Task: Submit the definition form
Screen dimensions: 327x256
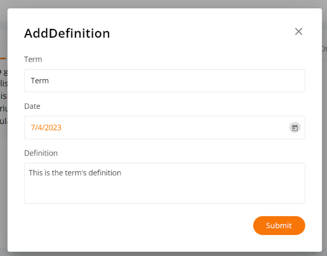Action: [x=279, y=226]
